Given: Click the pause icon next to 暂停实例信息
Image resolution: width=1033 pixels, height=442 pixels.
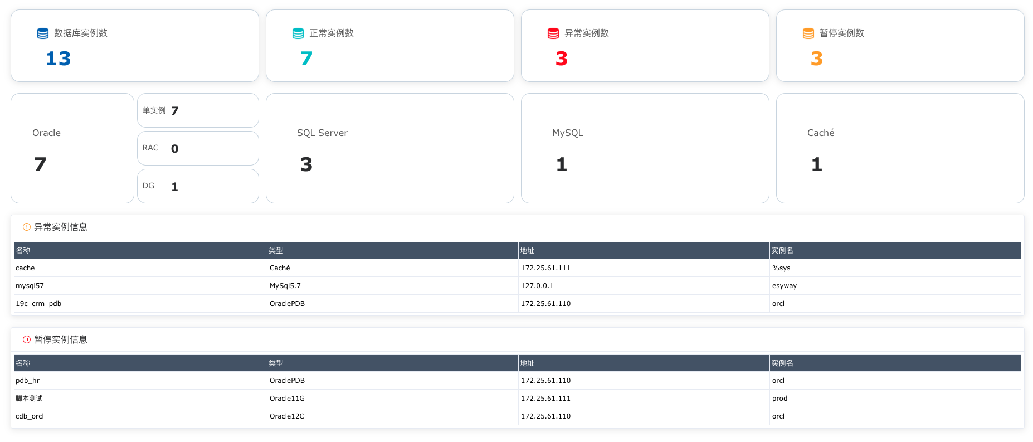Looking at the screenshot, I should coord(27,339).
